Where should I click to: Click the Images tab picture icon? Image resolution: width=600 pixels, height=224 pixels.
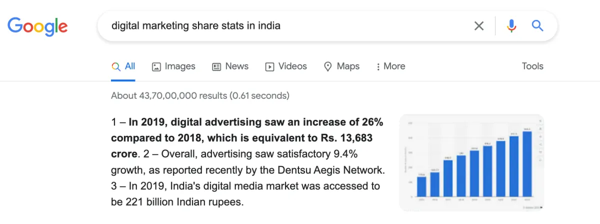[156, 66]
